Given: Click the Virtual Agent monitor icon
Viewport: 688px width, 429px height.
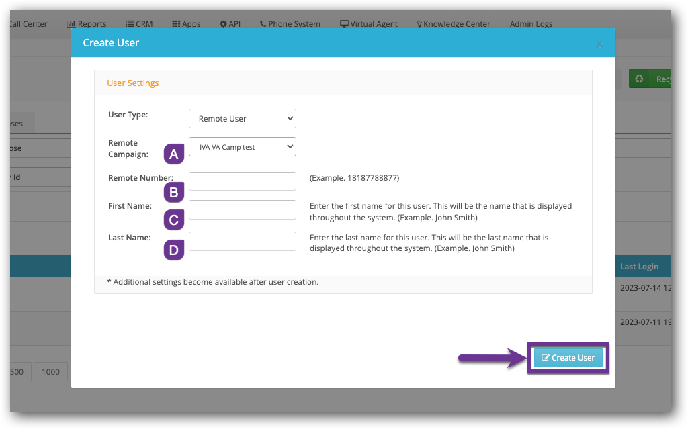Looking at the screenshot, I should [344, 24].
